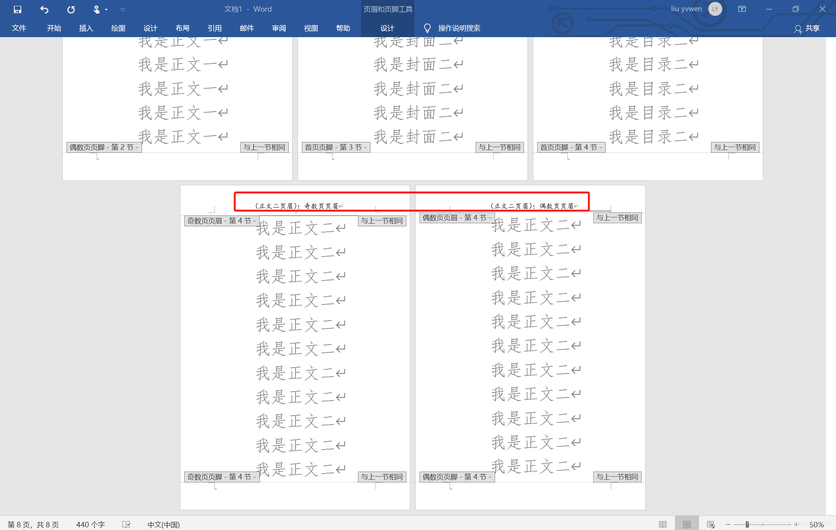Open the Ribbon Display Options icon

tap(742, 9)
